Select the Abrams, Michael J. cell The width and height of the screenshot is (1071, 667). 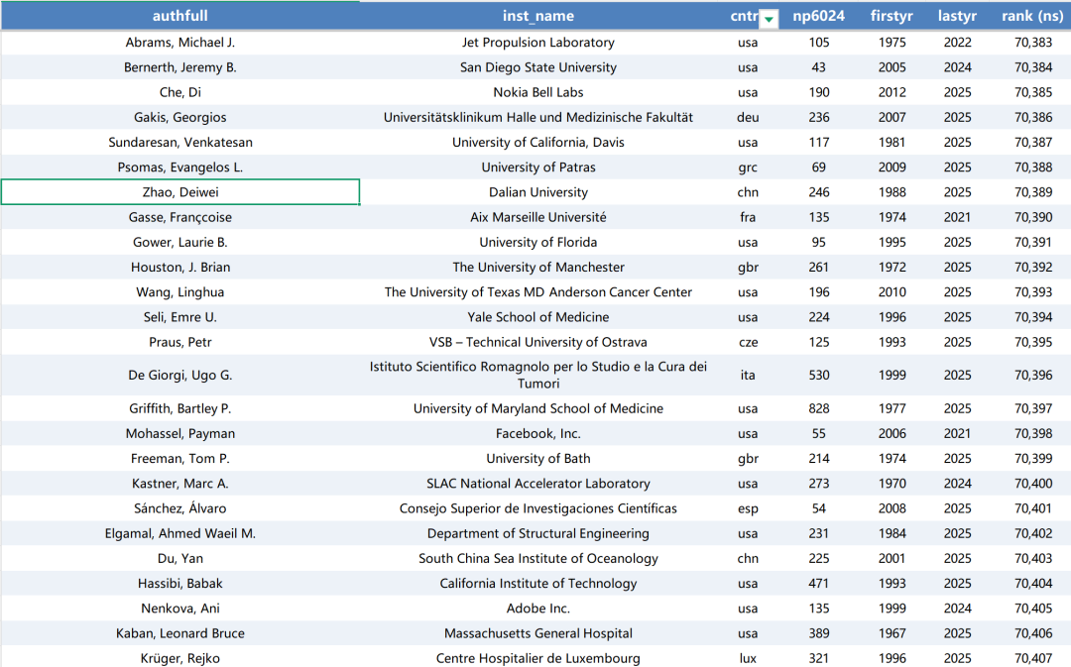(x=179, y=43)
